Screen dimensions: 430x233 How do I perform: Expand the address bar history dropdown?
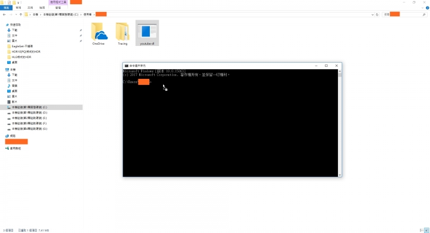(x=373, y=14)
